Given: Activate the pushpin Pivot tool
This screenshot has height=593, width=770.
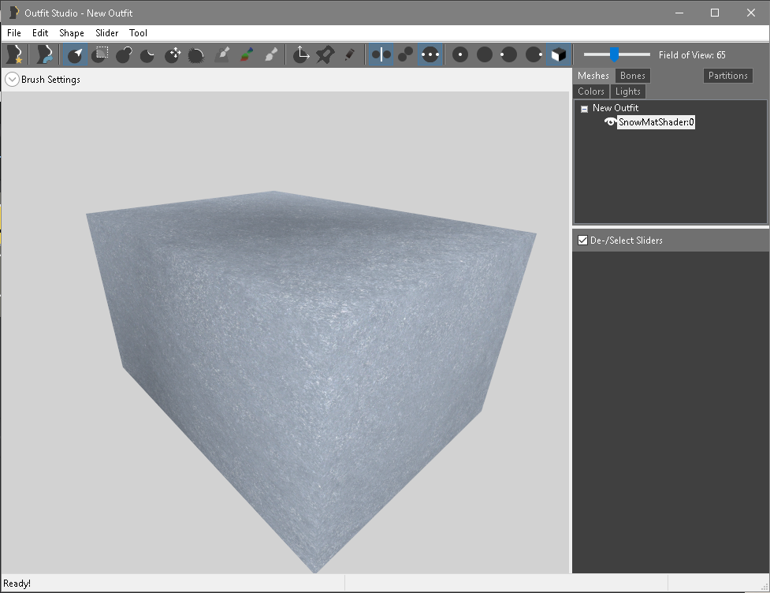Looking at the screenshot, I should click(325, 54).
